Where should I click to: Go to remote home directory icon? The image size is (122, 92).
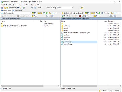coord(97,13)
